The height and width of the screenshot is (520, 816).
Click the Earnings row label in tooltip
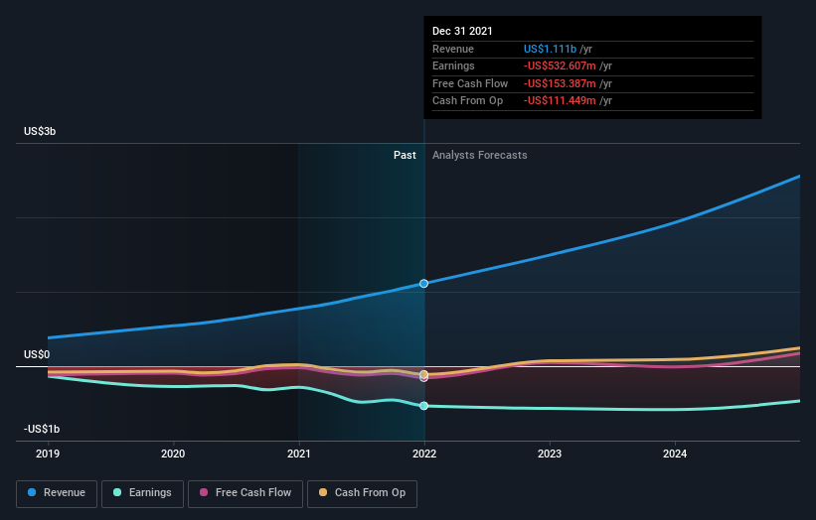(453, 65)
